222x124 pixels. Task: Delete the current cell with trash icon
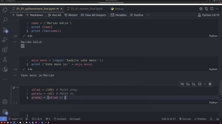(x=210, y=84)
